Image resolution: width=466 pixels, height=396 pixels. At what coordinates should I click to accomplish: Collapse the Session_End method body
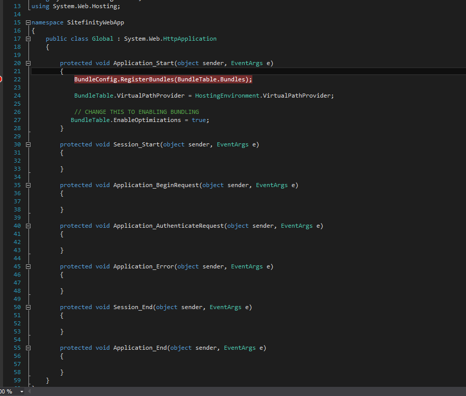[28, 307]
